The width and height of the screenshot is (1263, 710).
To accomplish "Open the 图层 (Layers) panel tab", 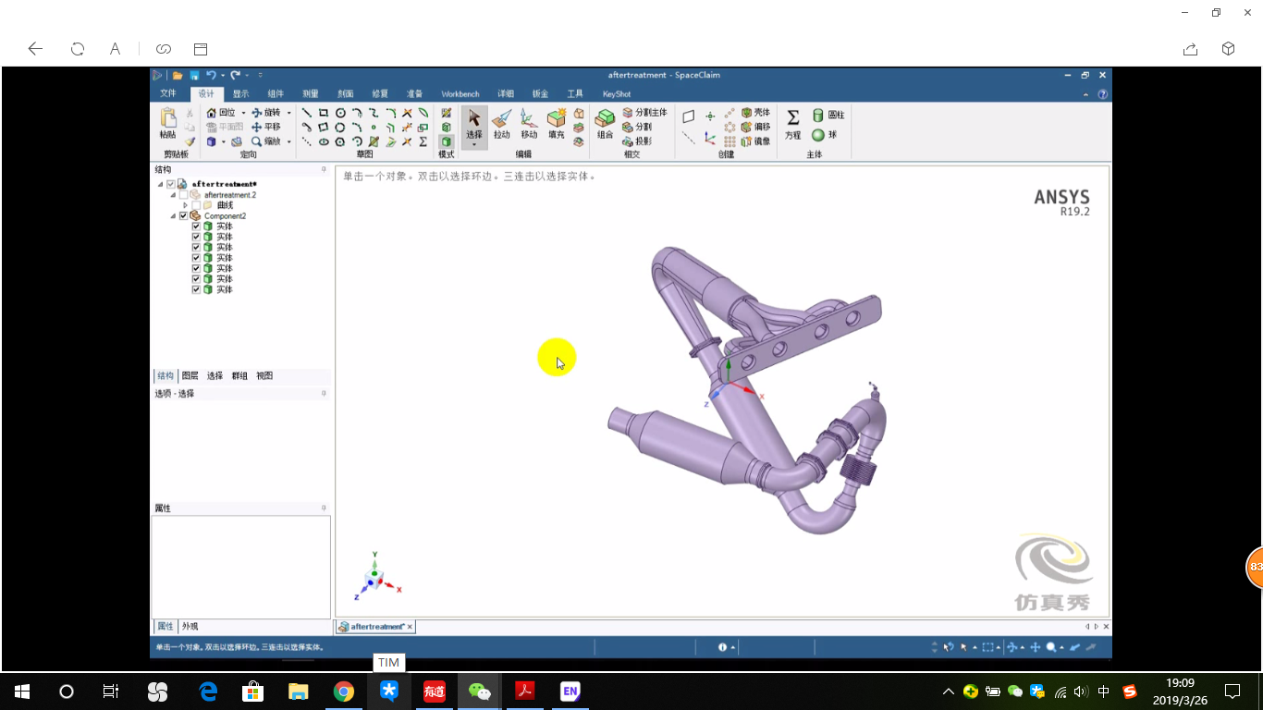I will tap(190, 375).
